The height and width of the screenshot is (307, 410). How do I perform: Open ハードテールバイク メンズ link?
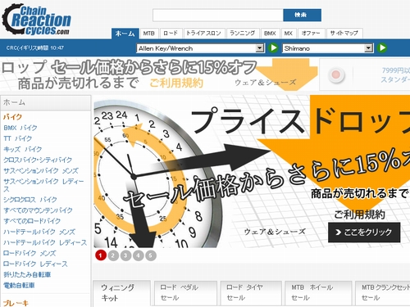click(x=39, y=232)
